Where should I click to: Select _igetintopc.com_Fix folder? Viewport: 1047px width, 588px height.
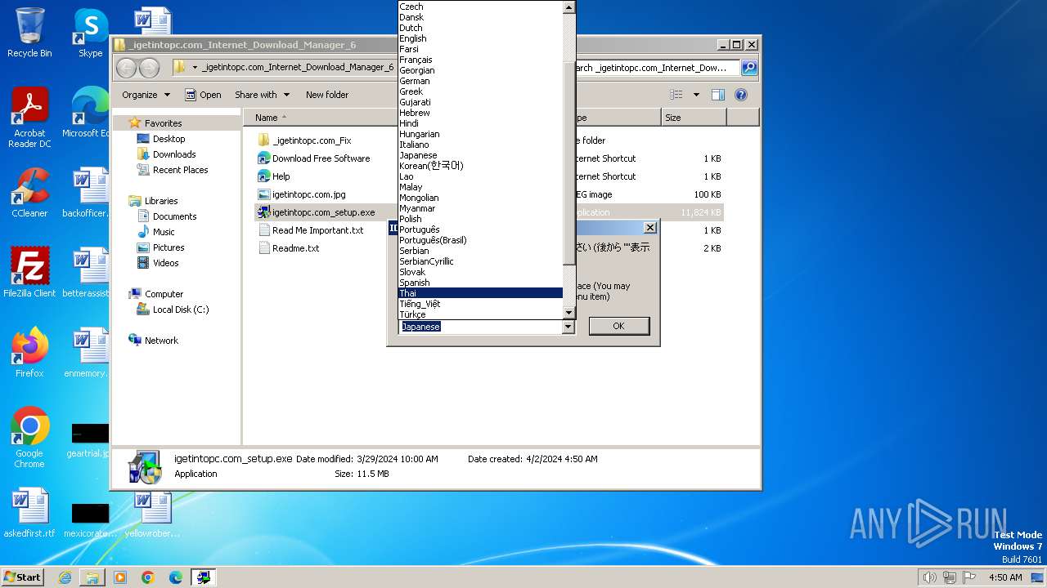[312, 140]
